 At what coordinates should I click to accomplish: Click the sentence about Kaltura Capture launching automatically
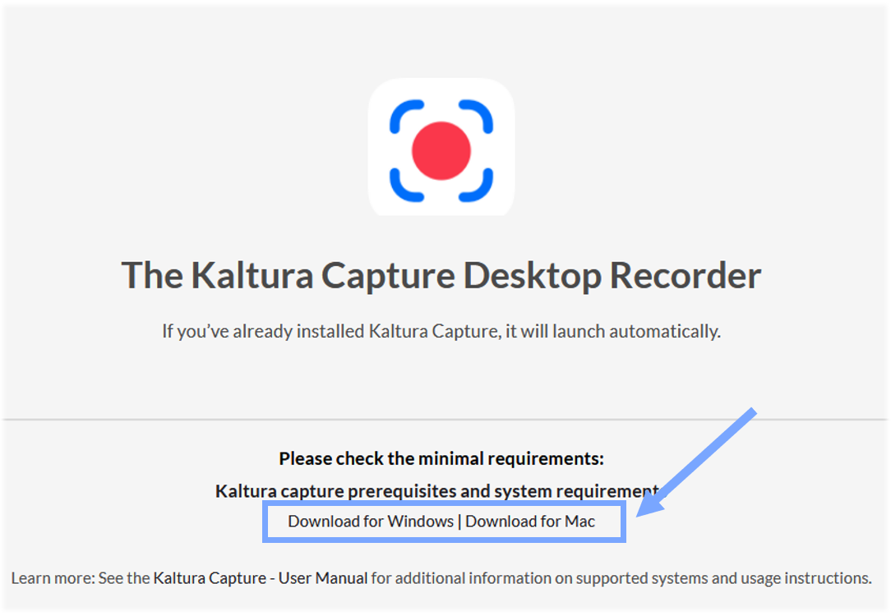point(441,332)
